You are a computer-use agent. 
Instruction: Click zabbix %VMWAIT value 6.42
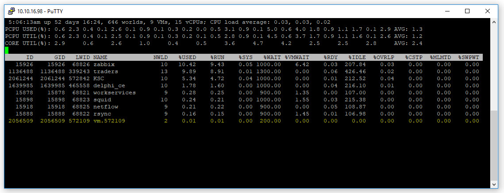pos(302,64)
